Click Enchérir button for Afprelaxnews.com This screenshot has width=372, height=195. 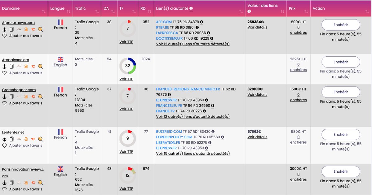pyautogui.click(x=341, y=25)
